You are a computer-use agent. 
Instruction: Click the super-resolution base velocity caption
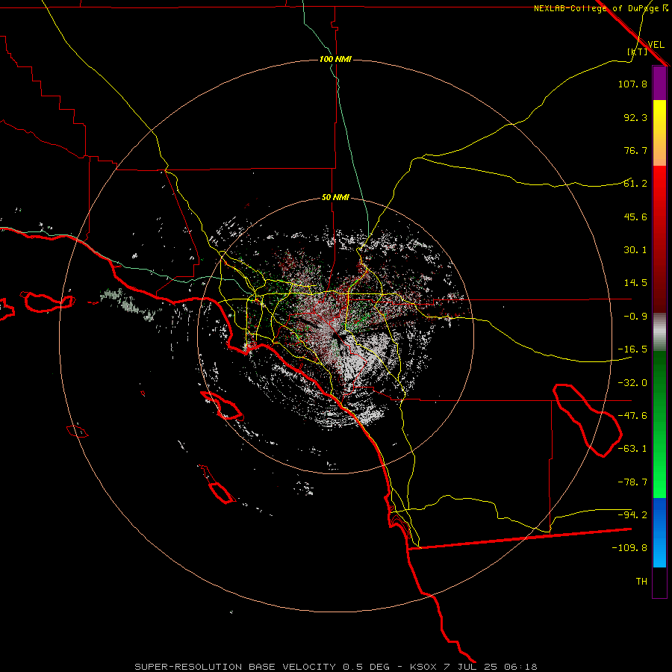(x=335, y=667)
